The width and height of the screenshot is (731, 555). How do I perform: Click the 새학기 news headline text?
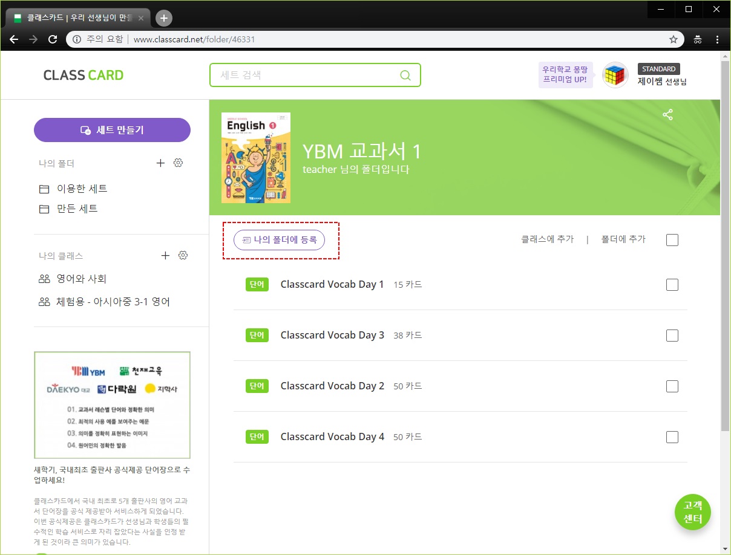click(x=112, y=475)
